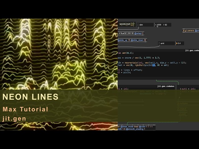The height and width of the screenshot is (149, 199).
Task: Click the woods.mp4 clip name
Action: point(125,24)
